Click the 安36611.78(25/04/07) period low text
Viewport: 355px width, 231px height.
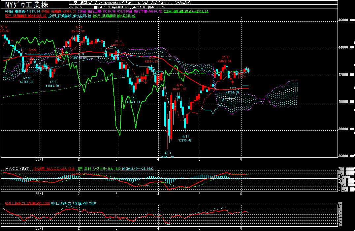pos(174,3)
